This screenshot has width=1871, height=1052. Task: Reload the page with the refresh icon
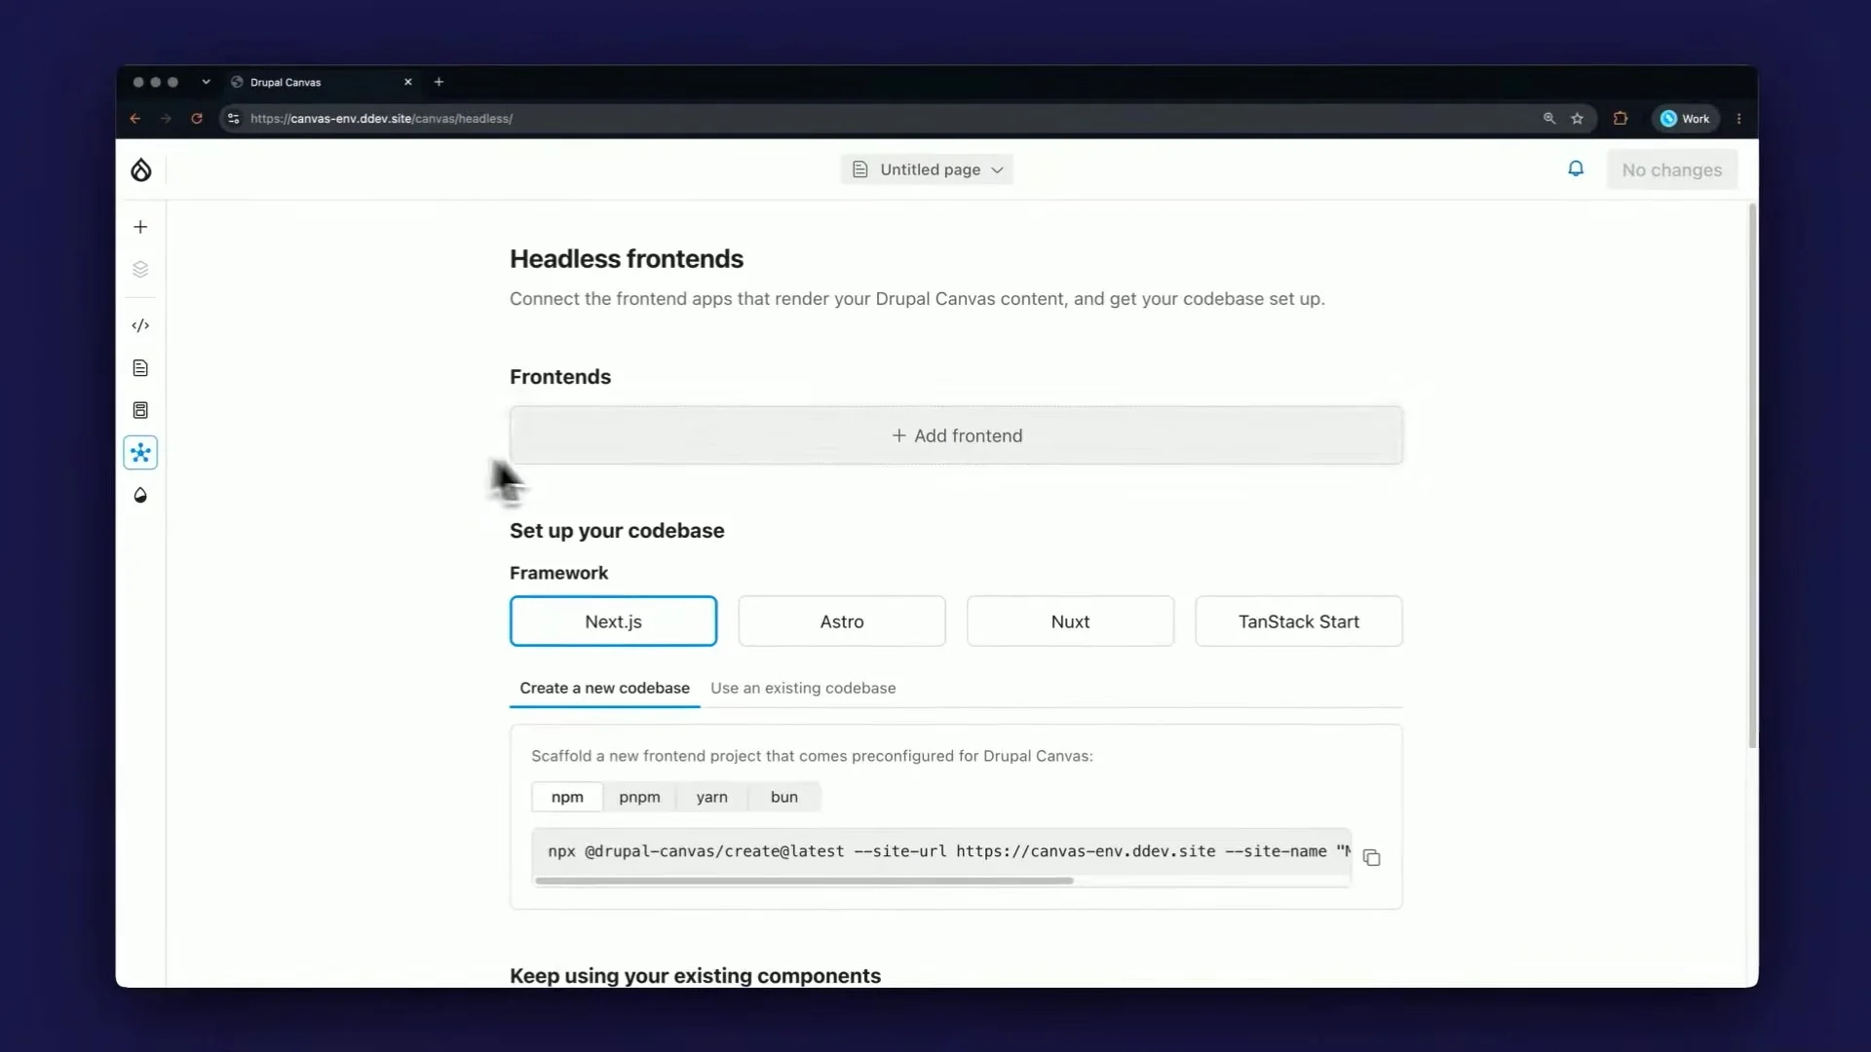pyautogui.click(x=197, y=119)
